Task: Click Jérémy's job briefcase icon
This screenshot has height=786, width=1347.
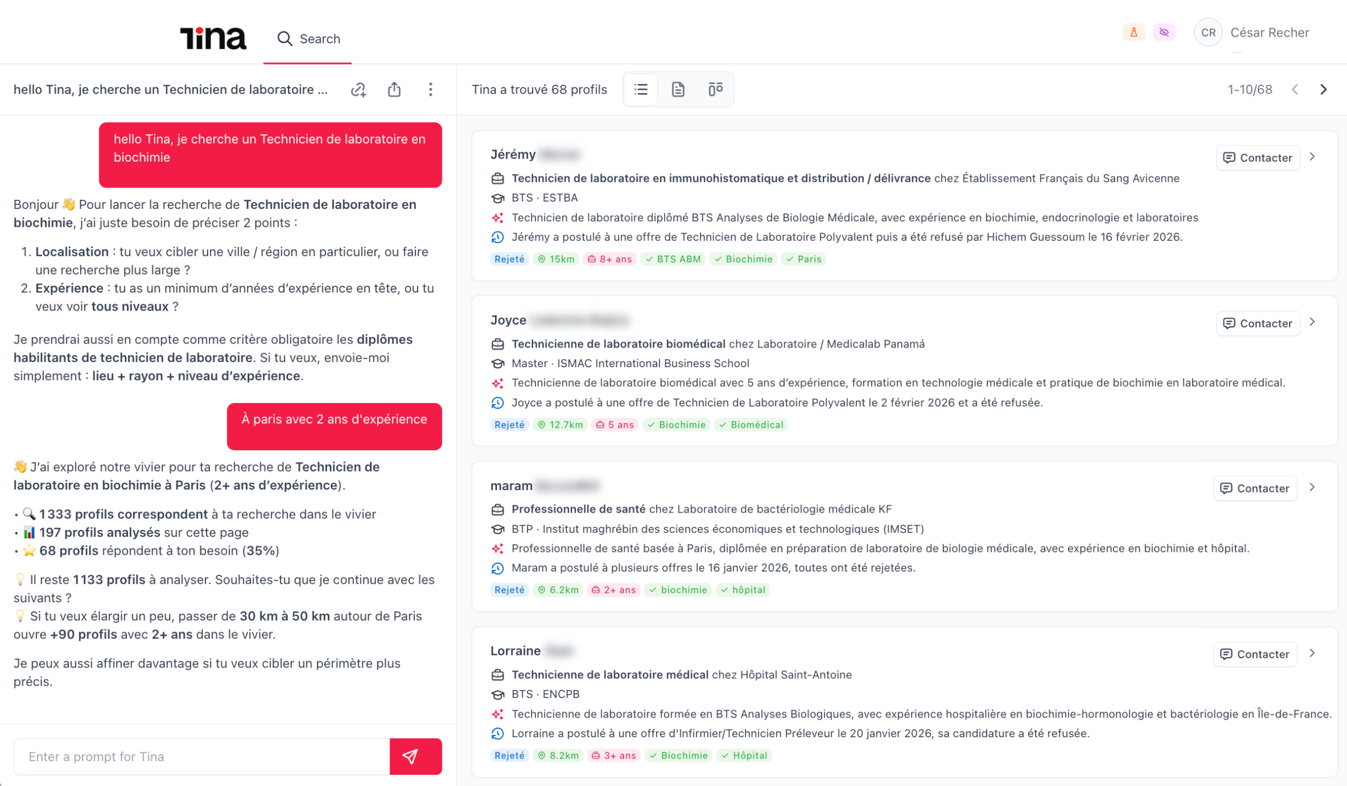Action: click(497, 179)
